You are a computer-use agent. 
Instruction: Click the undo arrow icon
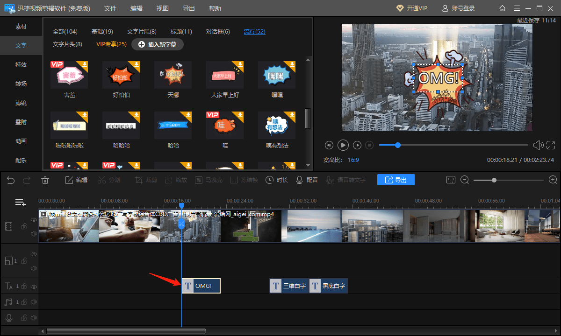coord(11,180)
